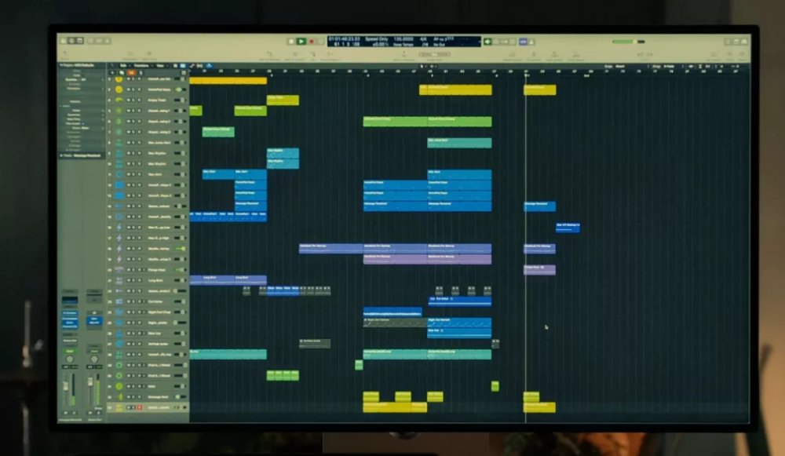Viewport: 785px width, 456px height.
Task: Solo track 5 with its S button
Action: [133, 111]
